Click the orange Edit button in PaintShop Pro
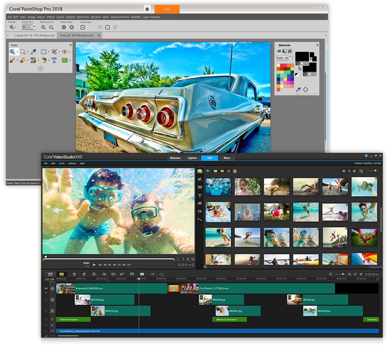 (167, 9)
